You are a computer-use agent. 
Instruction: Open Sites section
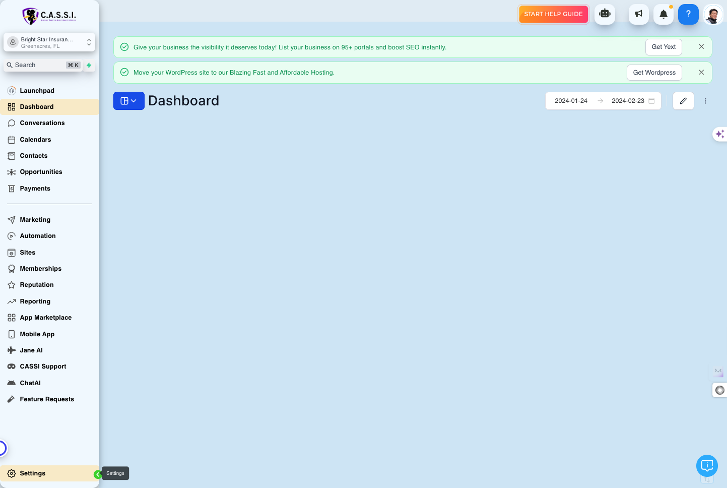pyautogui.click(x=49, y=253)
